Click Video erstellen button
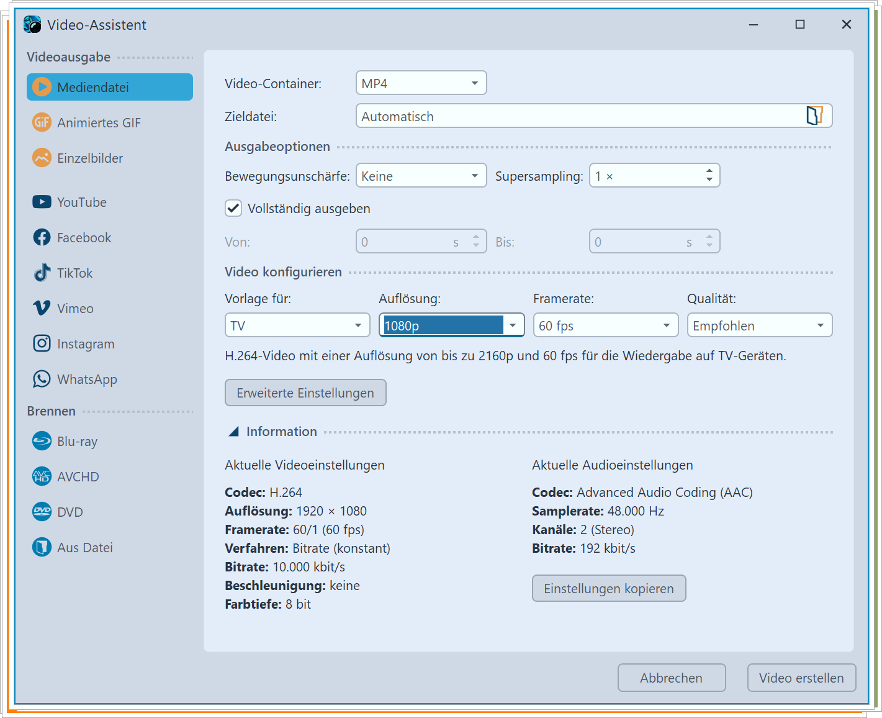 coord(801,678)
